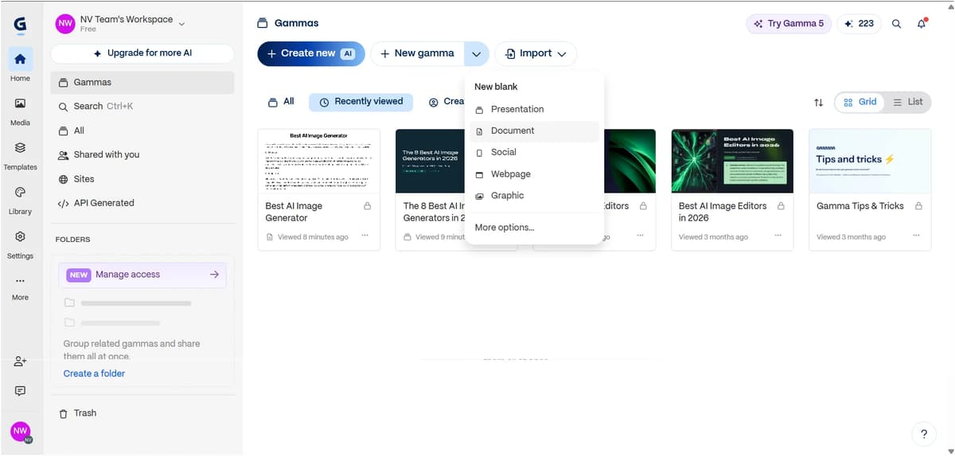Open Best AI Image Editors in 2026 thumbnail

[732, 161]
